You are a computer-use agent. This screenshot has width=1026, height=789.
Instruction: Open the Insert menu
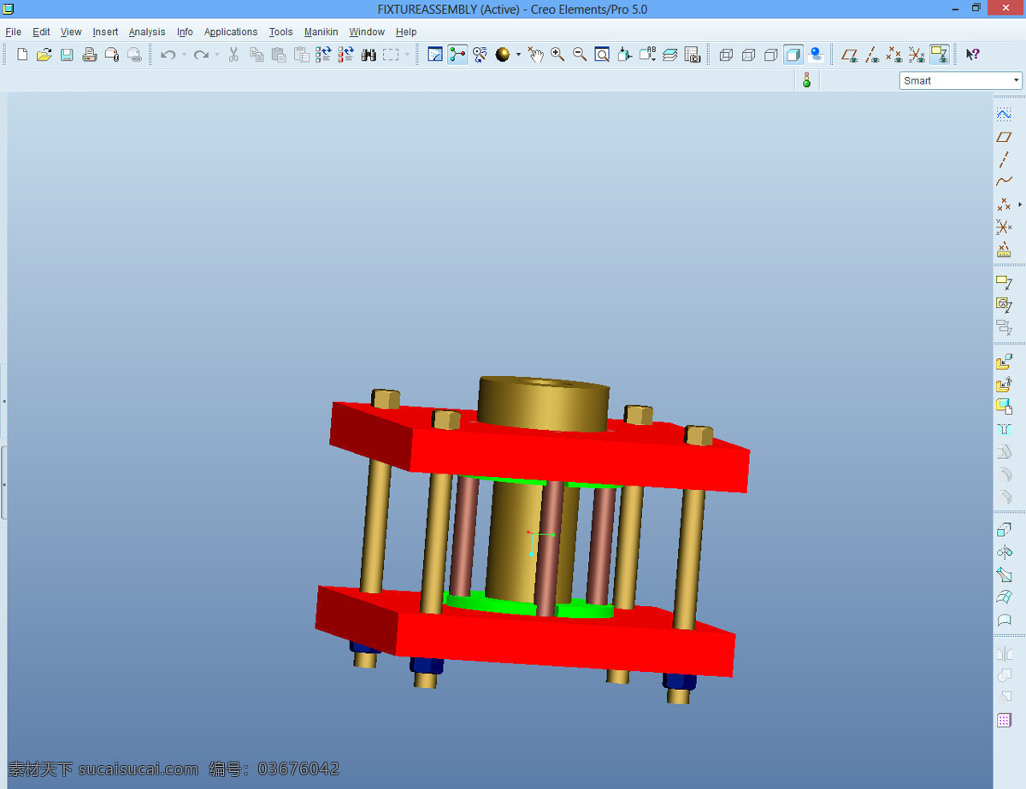[x=105, y=32]
